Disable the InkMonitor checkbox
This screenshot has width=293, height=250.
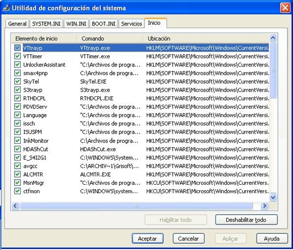[x=18, y=141]
